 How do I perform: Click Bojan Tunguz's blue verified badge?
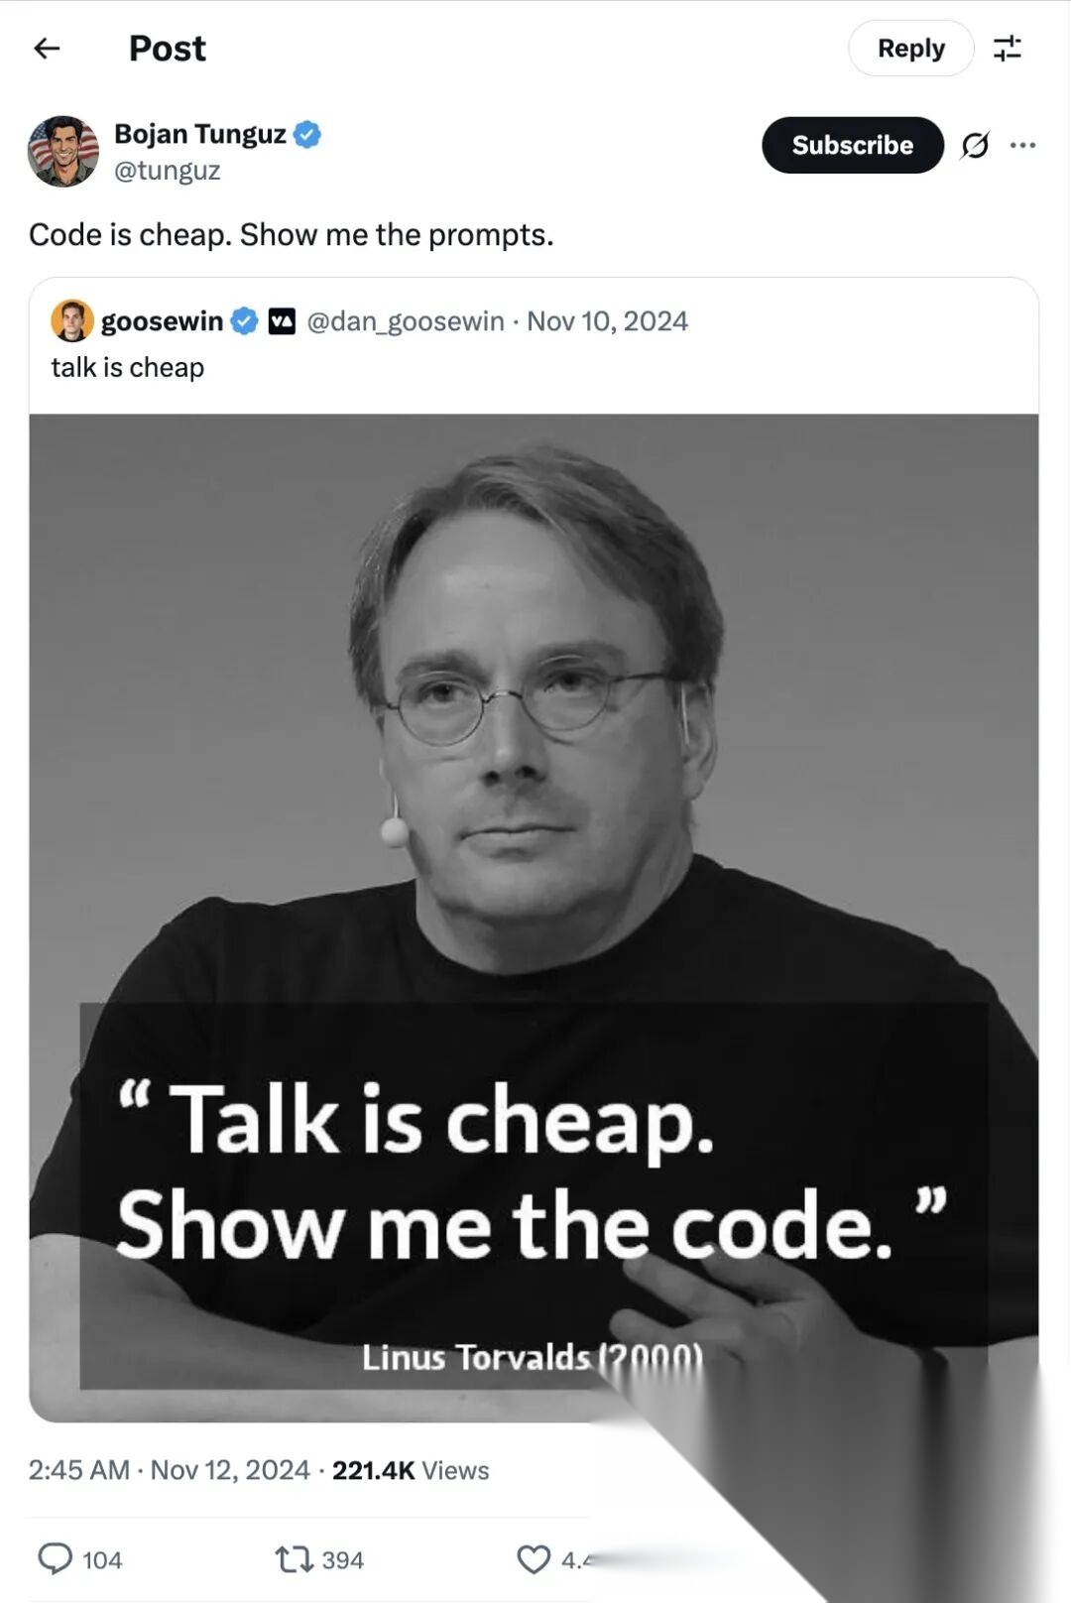point(307,134)
